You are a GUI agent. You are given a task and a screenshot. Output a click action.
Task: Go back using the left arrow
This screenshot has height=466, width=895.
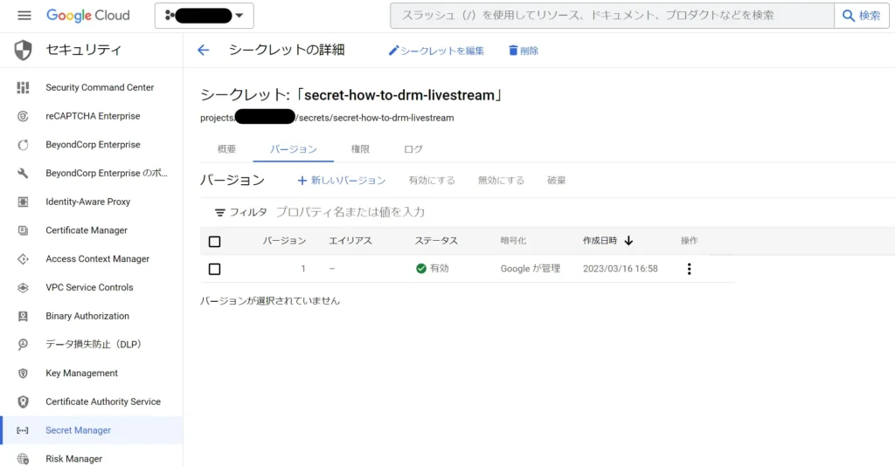203,50
